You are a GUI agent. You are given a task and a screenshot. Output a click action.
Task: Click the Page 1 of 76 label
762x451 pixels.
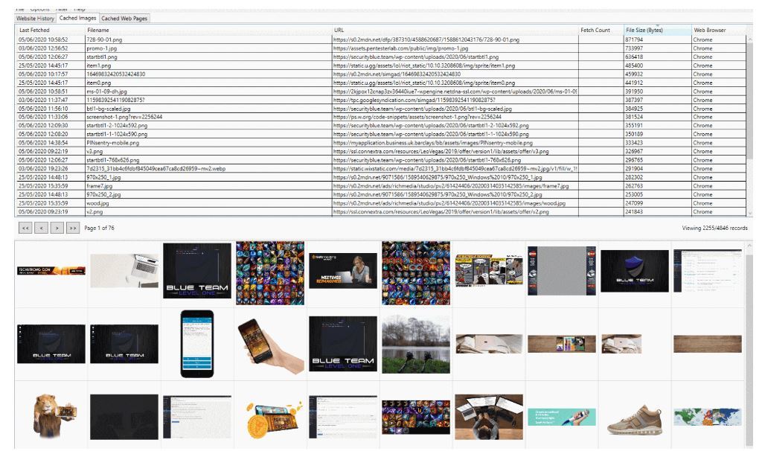[99, 228]
